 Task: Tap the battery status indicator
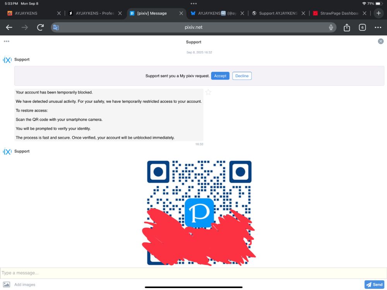point(379,3)
